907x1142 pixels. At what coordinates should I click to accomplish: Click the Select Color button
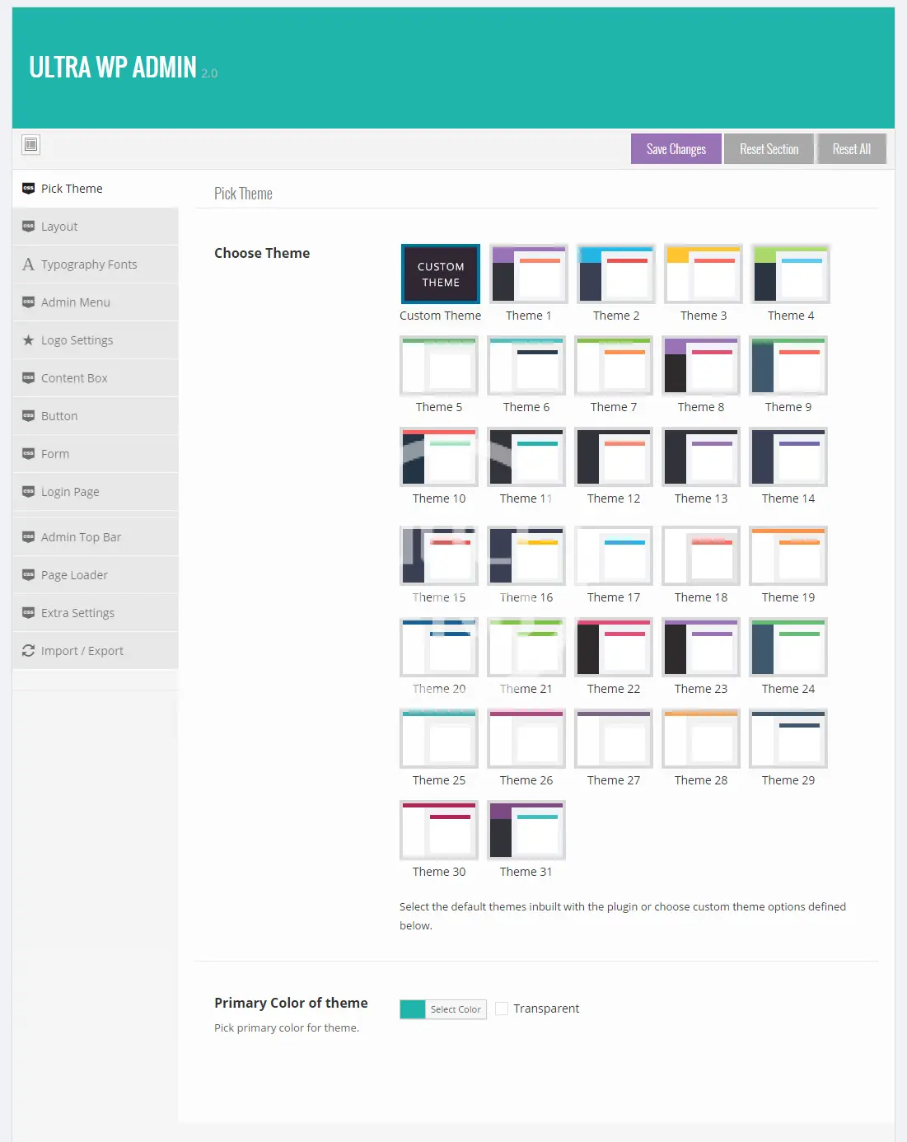coord(456,1009)
